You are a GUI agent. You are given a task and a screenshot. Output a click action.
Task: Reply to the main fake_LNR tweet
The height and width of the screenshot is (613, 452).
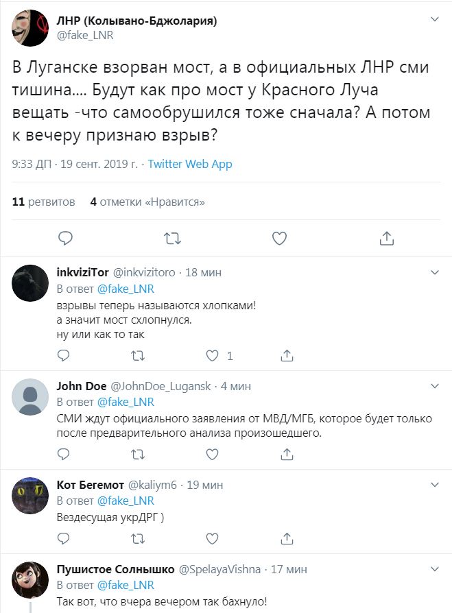(x=65, y=238)
